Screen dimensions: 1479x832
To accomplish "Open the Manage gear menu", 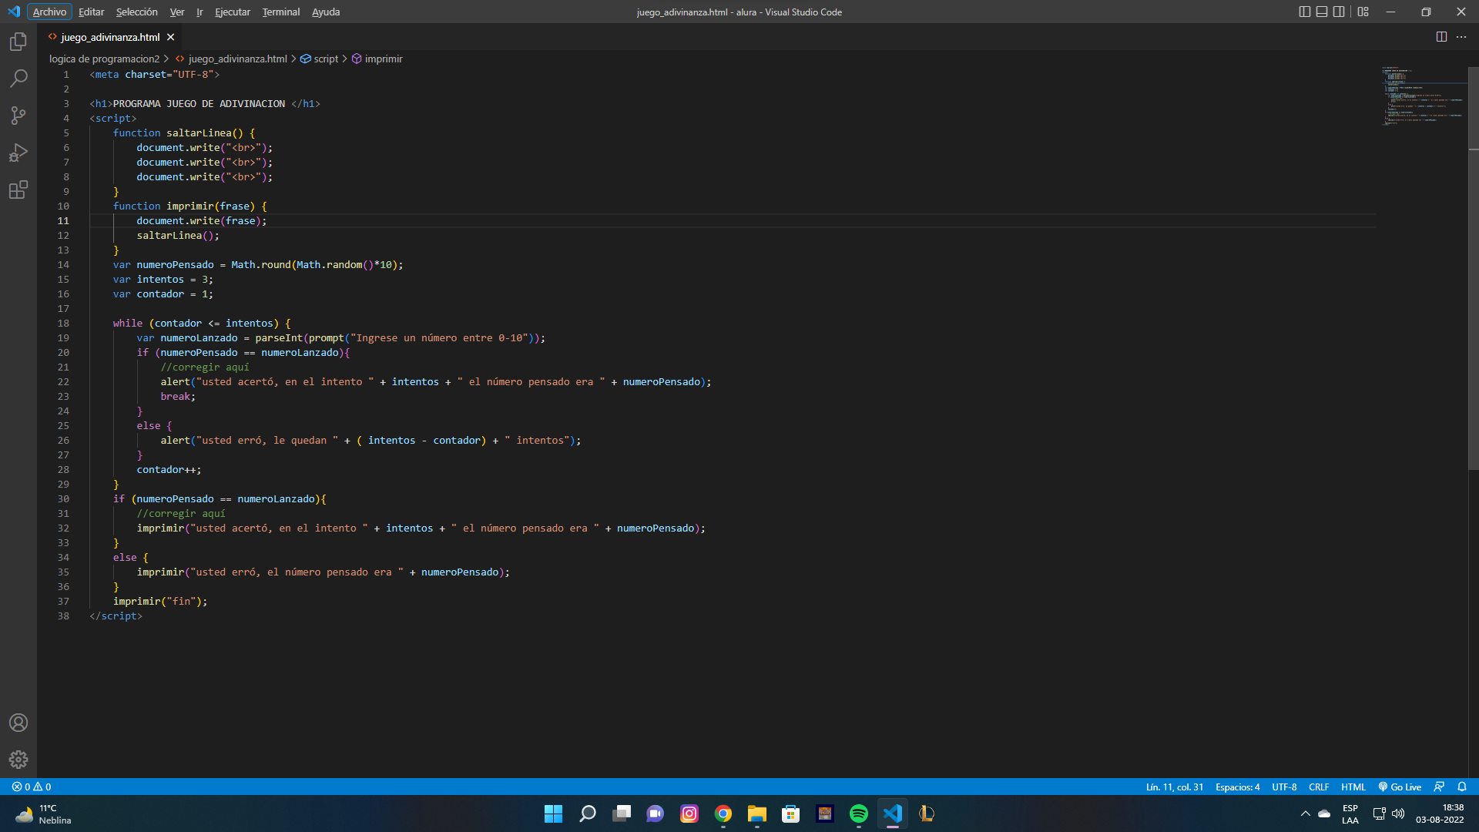I will click(18, 760).
